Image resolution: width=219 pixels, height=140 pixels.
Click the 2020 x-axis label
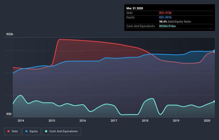[x=207, y=121]
